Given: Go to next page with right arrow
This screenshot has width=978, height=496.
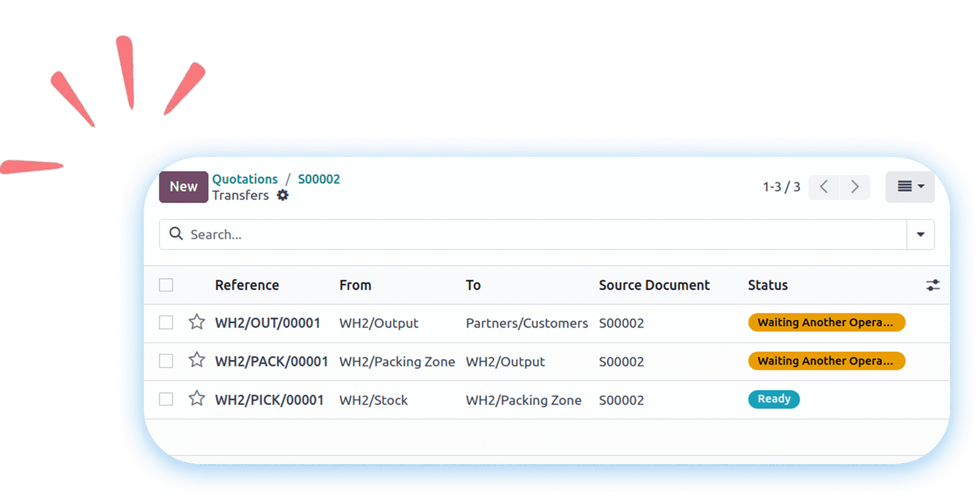Looking at the screenshot, I should pyautogui.click(x=855, y=187).
